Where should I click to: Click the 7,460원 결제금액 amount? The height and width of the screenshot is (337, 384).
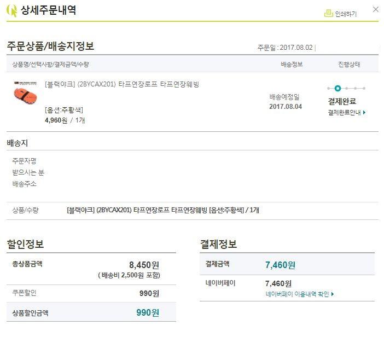click(280, 265)
